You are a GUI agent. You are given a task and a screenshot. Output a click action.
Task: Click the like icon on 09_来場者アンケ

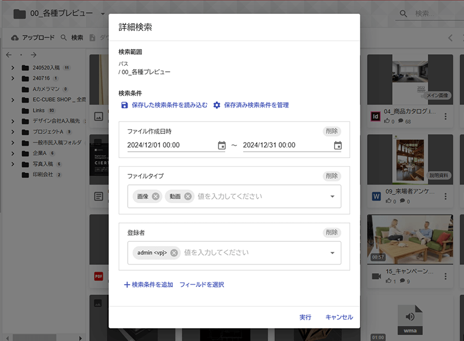point(388,201)
